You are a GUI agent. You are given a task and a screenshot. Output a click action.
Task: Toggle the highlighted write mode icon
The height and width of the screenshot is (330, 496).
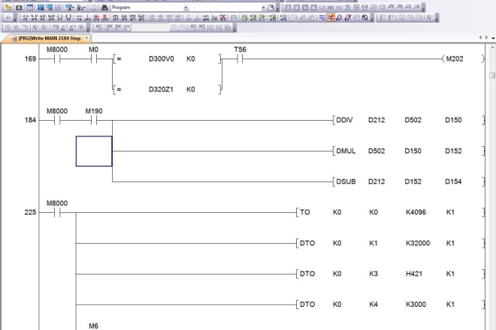pos(331,18)
